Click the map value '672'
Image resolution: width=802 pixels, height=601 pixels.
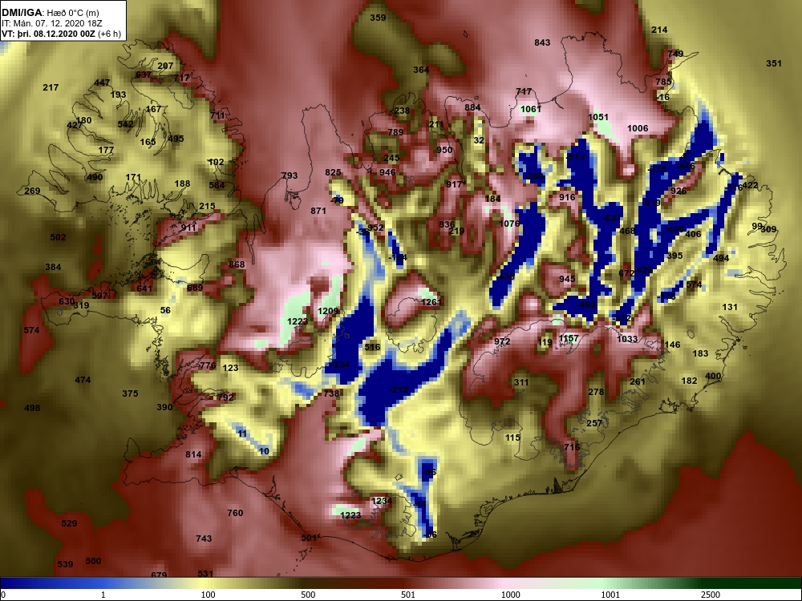[x=626, y=273]
